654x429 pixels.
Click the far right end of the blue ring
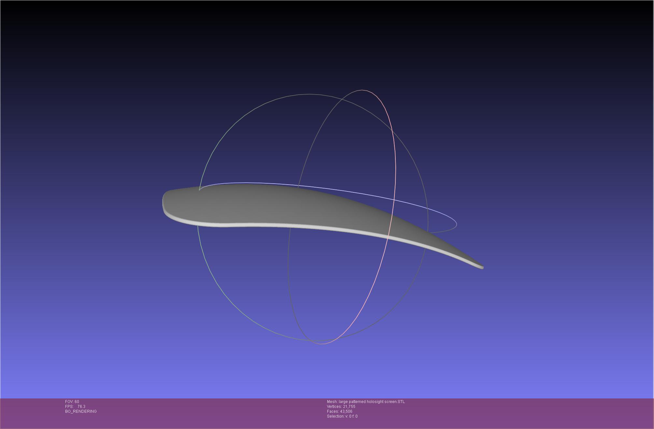(x=456, y=224)
